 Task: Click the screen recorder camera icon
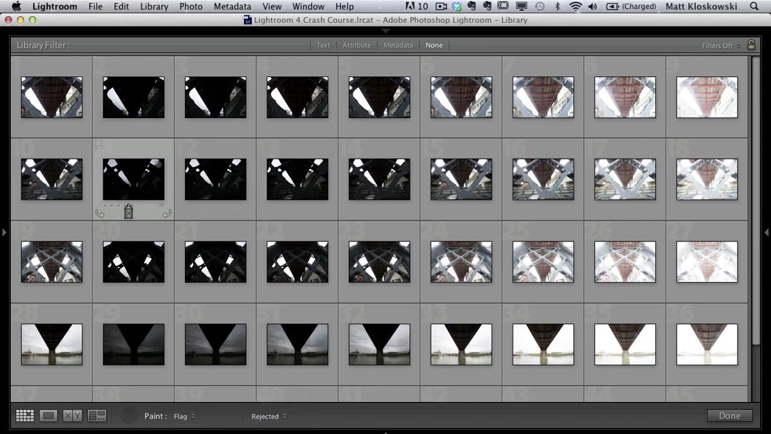(x=441, y=6)
